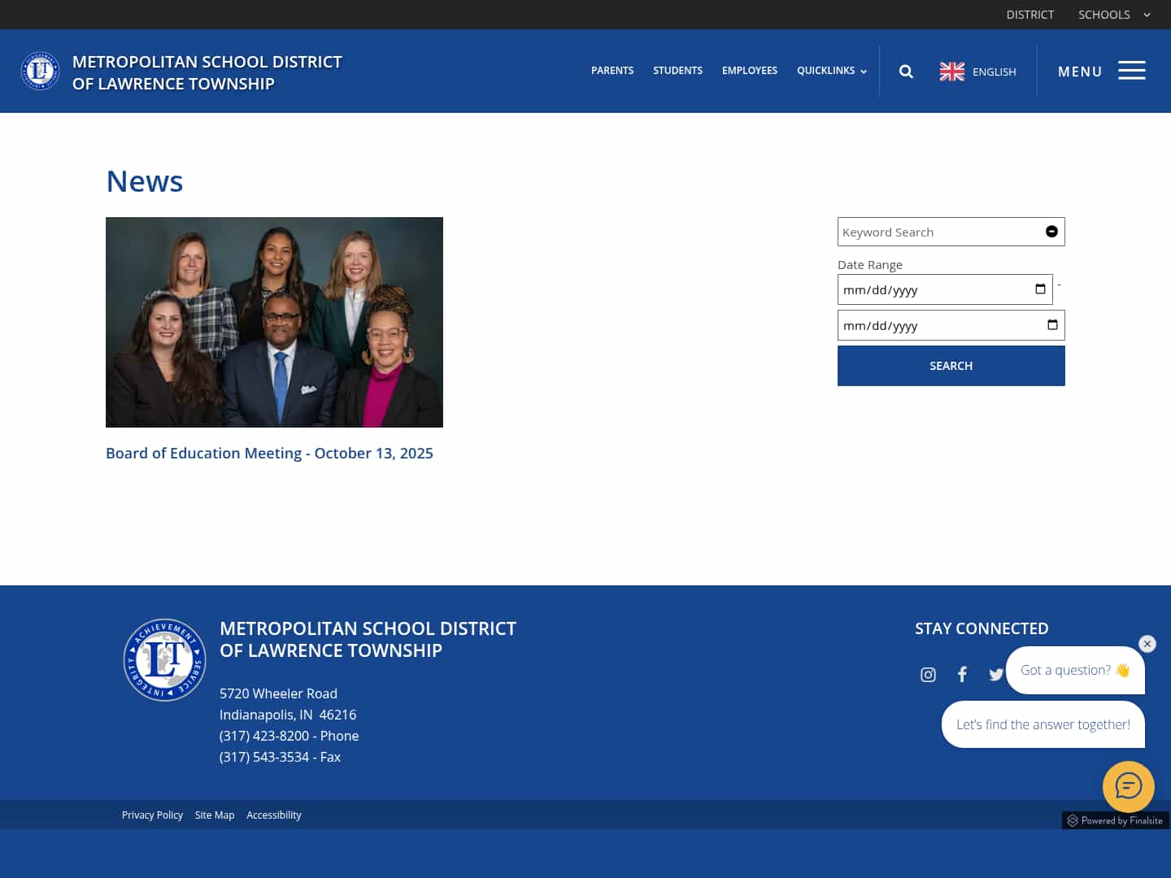The height and width of the screenshot is (878, 1171).
Task: Open calendar picker for end date
Action: [1052, 325]
